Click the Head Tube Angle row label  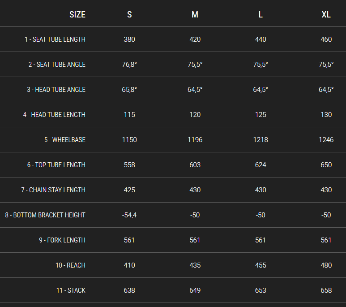click(x=56, y=90)
